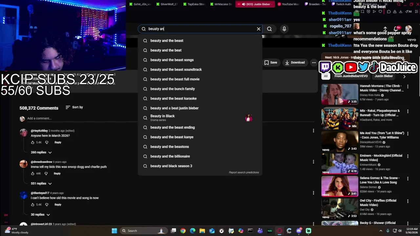
Task: Open Task View from the taskbar
Action: click(x=174, y=231)
